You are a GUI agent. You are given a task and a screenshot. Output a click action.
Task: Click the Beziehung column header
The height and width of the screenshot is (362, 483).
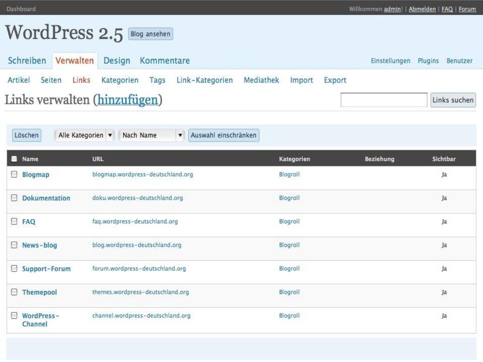(x=380, y=159)
